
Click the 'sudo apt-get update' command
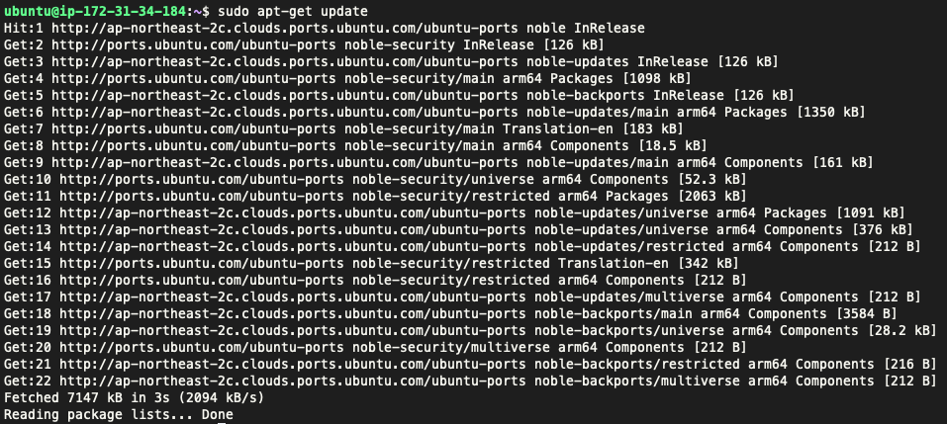click(293, 11)
